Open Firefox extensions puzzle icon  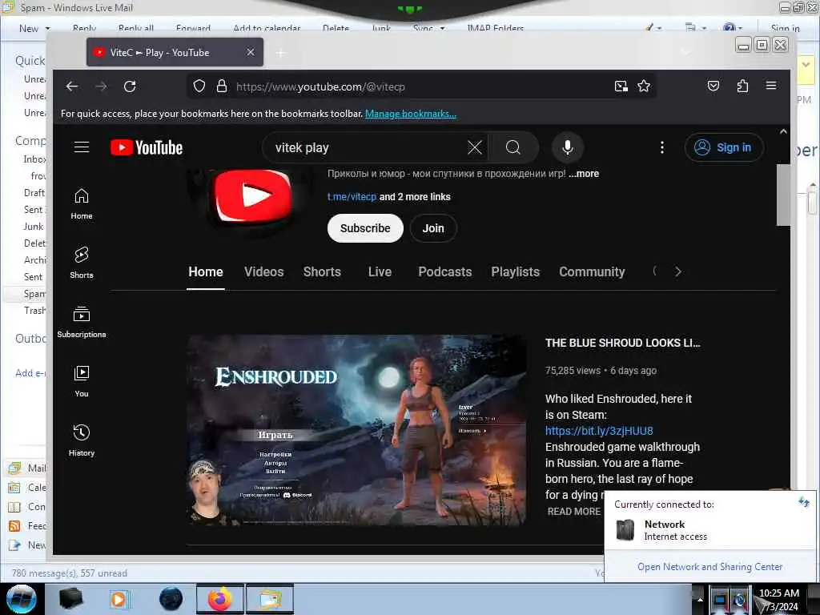(x=742, y=86)
